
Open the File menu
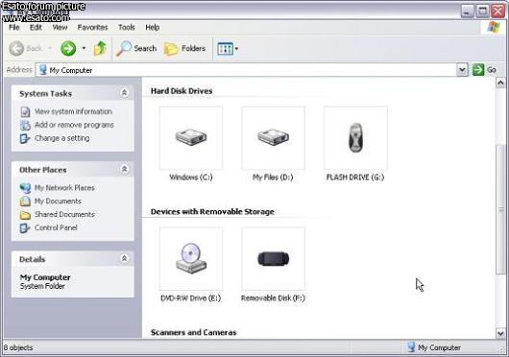click(x=14, y=27)
